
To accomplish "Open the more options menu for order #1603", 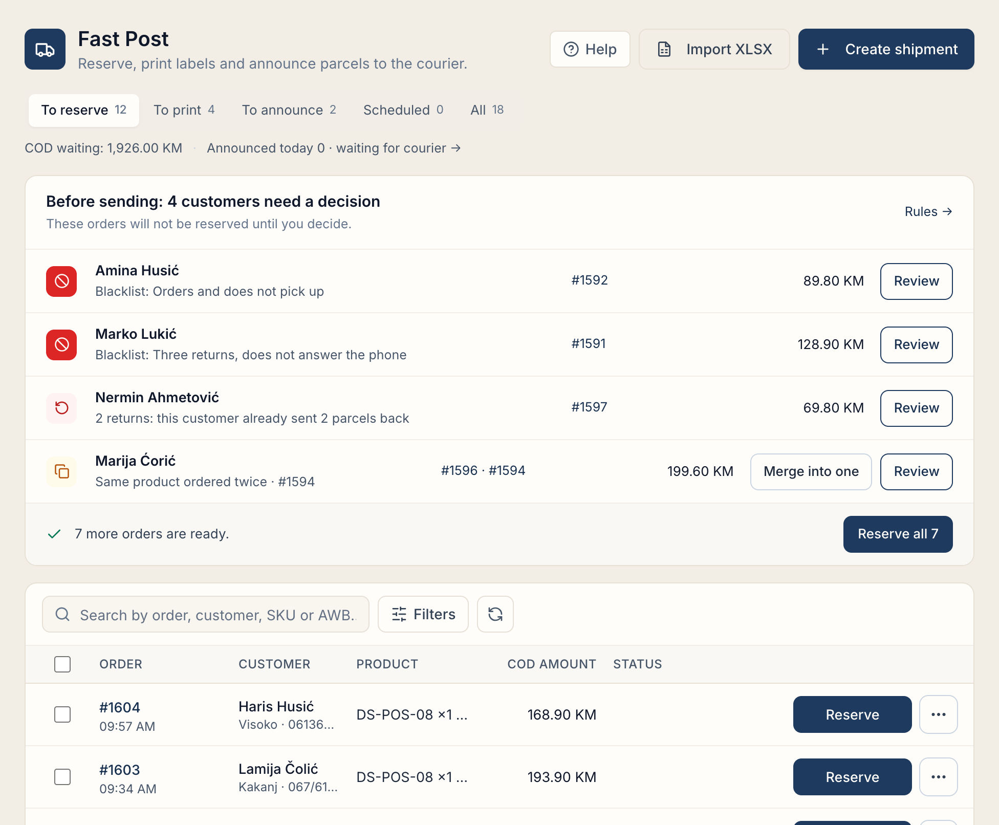I will 938,776.
